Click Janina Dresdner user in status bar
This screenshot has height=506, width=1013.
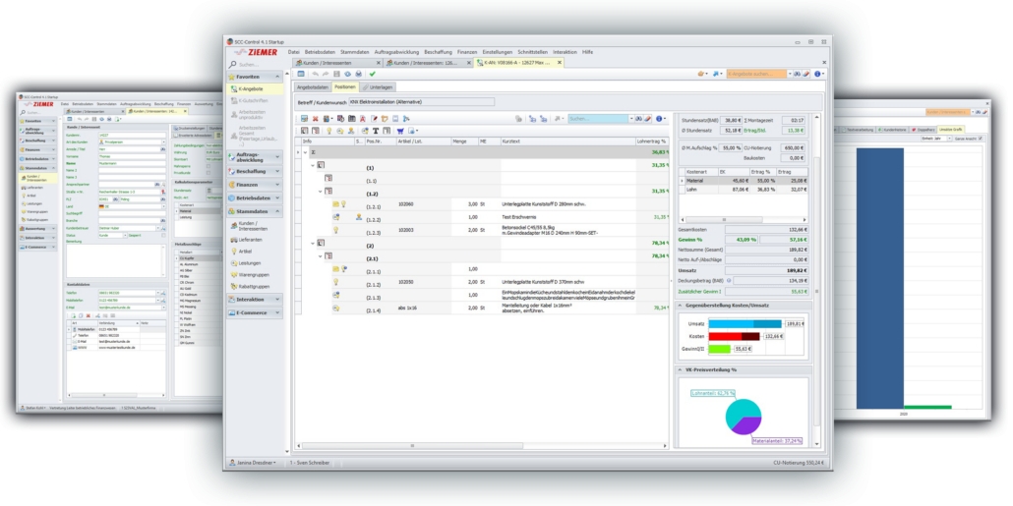pos(253,463)
